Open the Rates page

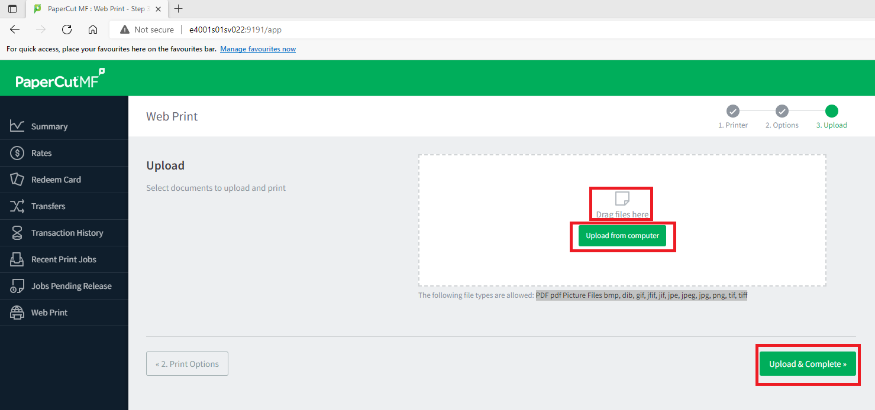point(64,153)
